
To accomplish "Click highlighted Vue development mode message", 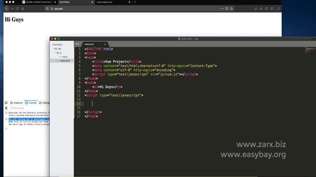I will (x=29, y=119).
